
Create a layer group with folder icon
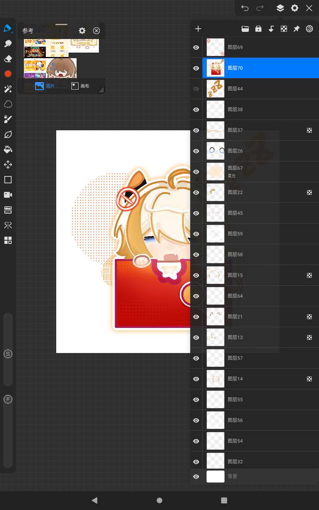(245, 29)
